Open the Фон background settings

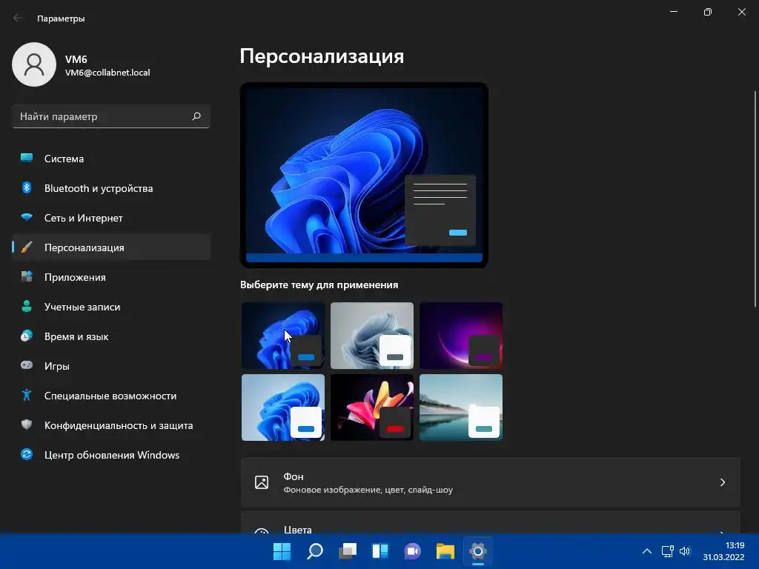[491, 482]
